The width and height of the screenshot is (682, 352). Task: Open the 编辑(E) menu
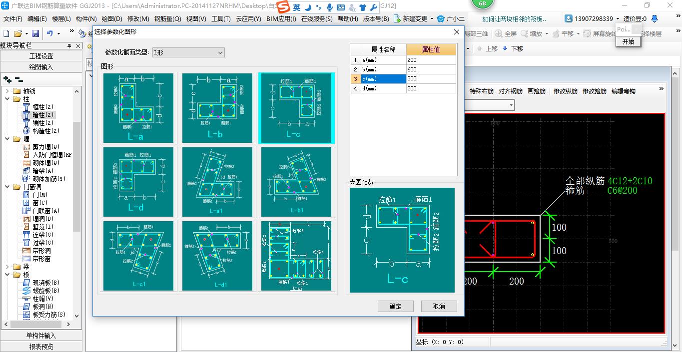37,19
